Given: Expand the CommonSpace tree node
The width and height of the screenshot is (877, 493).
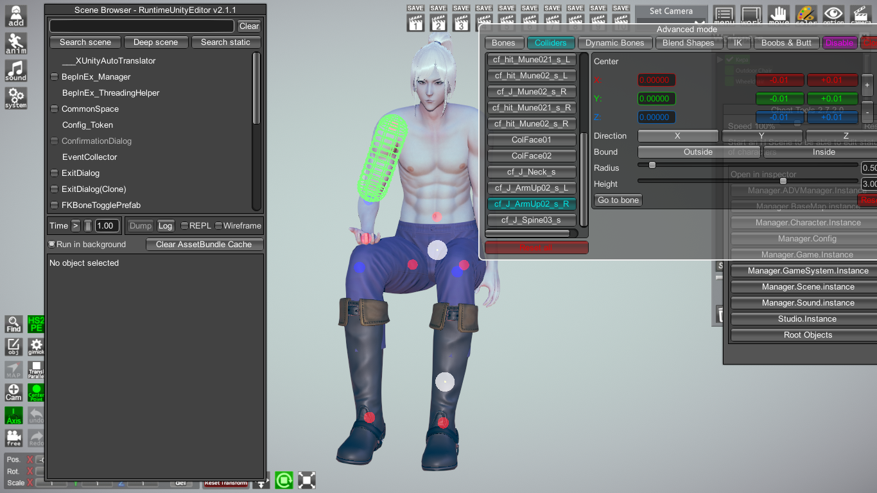Looking at the screenshot, I should (x=55, y=109).
